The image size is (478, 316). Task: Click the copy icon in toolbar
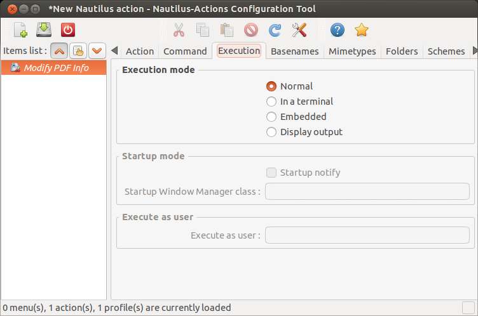[202, 30]
